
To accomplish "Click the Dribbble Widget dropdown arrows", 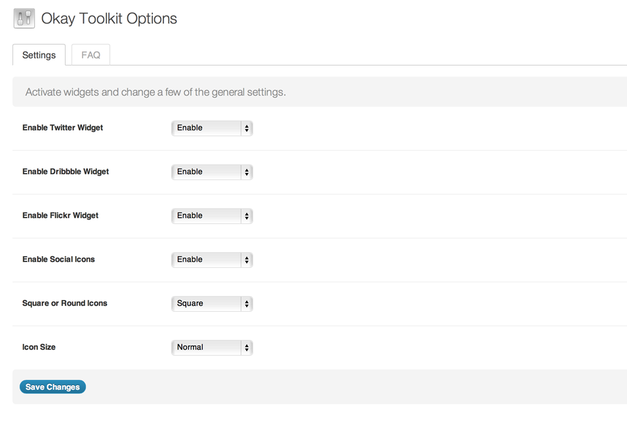I will click(247, 172).
